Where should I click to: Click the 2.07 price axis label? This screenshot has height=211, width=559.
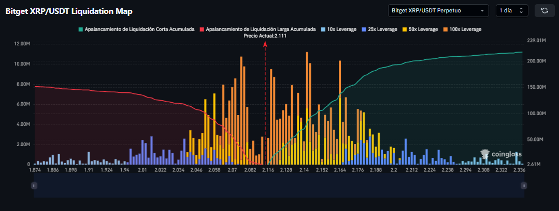point(232,170)
